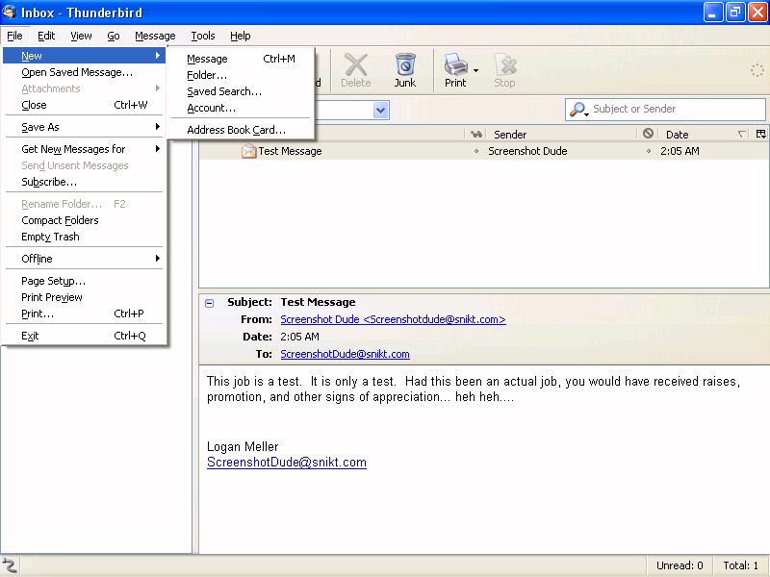Click the Thunderbird title bar logo
The height and width of the screenshot is (577, 770).
pyautogui.click(x=10, y=12)
